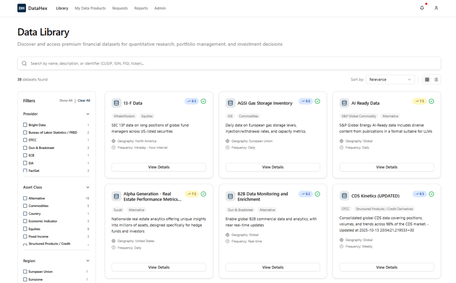The width and height of the screenshot is (456, 283).
Task: Enable the Dun & Bradstreet filter
Action: [25, 148]
